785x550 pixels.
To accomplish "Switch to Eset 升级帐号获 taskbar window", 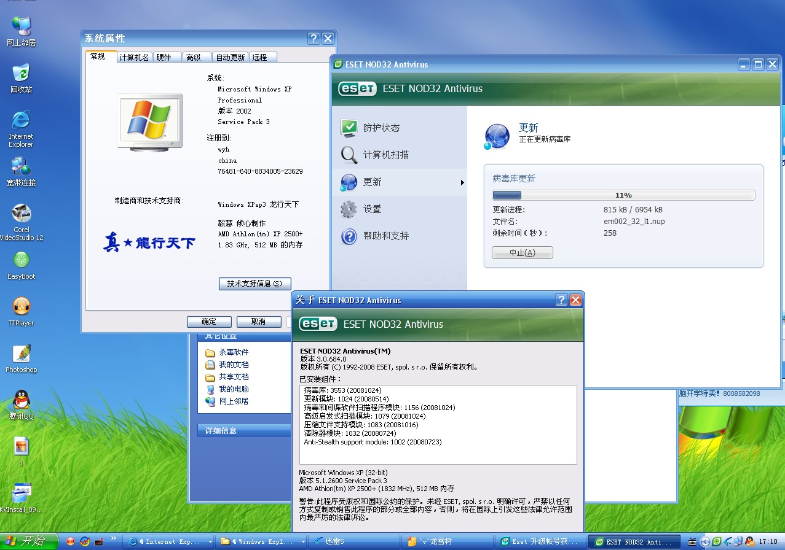I will coord(541,541).
